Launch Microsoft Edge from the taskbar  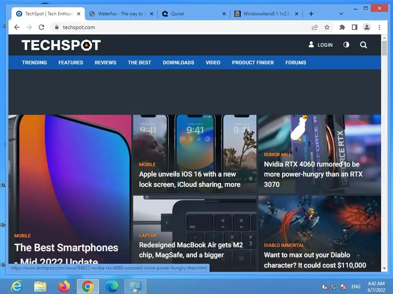[x=112, y=286]
